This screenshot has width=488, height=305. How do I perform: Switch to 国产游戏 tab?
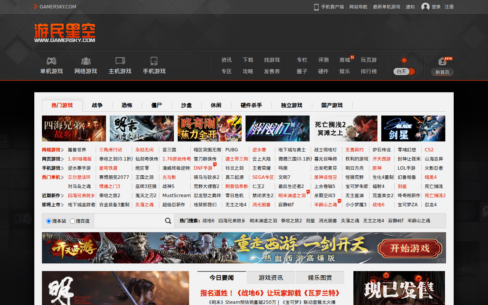click(x=332, y=105)
